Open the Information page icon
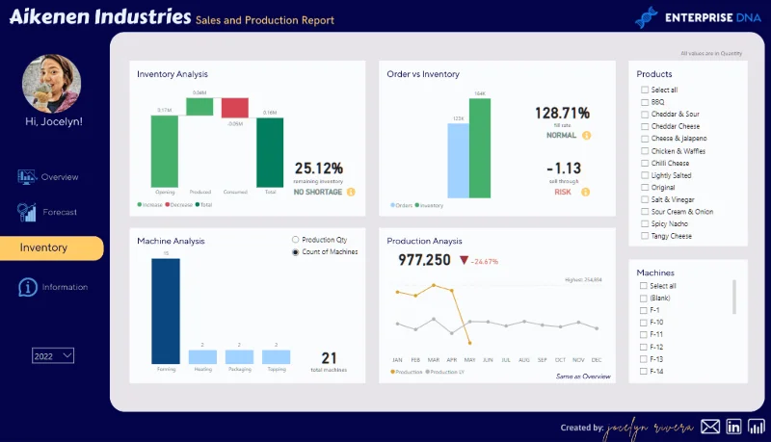 coord(28,287)
